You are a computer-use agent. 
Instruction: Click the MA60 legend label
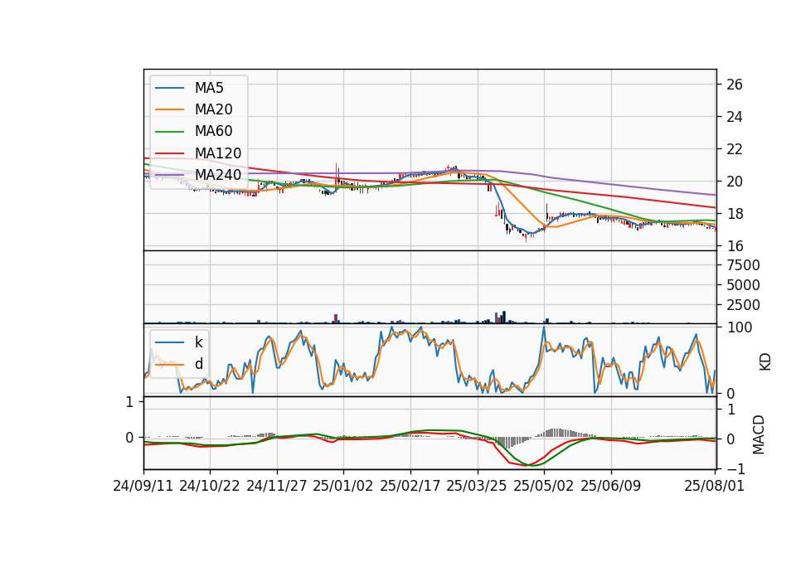(x=213, y=132)
